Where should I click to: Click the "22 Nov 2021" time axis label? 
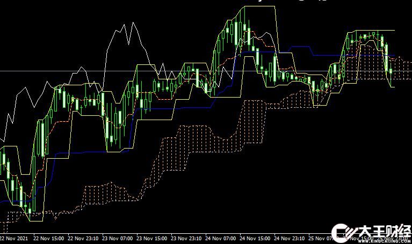(13, 239)
